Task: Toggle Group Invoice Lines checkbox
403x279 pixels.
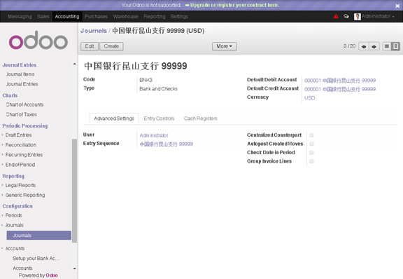Action: click(x=311, y=161)
